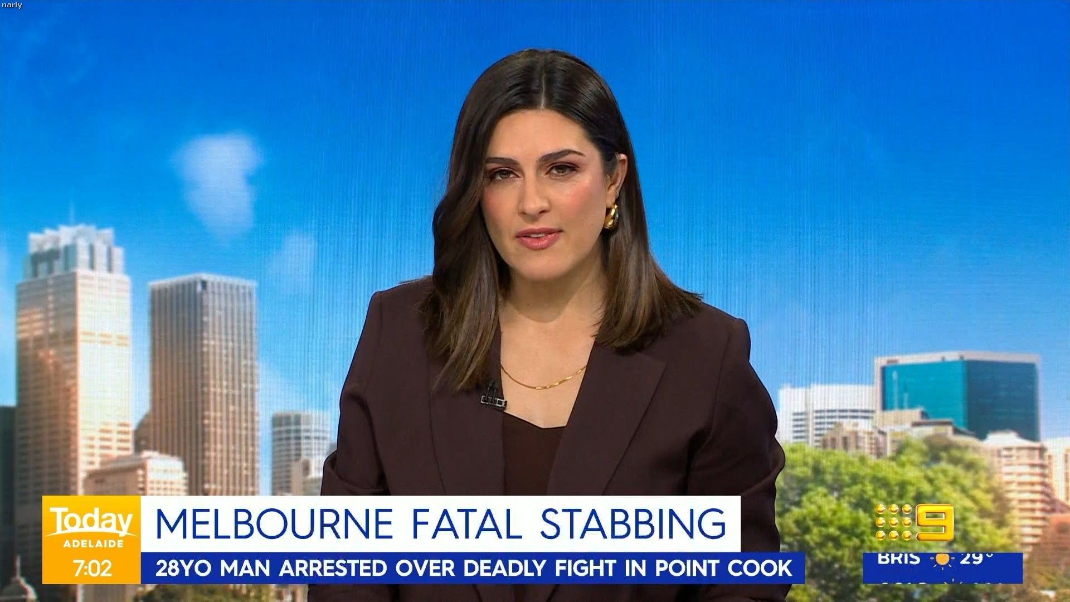Click the Today show logo

pos(91,522)
